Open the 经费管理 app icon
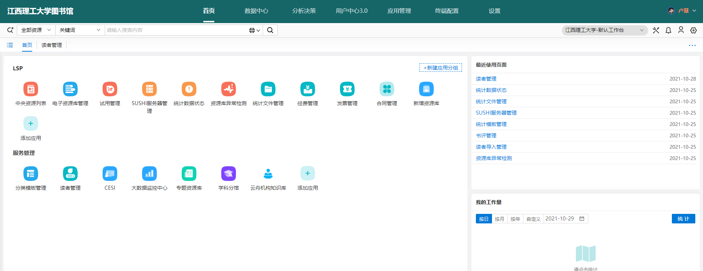Screen dimensions: 703x271 click(x=307, y=89)
